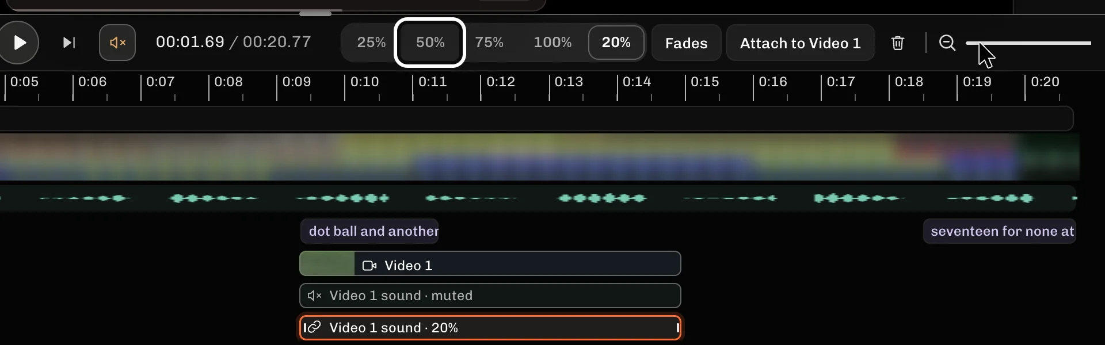Image resolution: width=1105 pixels, height=345 pixels.
Task: Click the current time 00:01.69 display
Action: click(x=190, y=42)
